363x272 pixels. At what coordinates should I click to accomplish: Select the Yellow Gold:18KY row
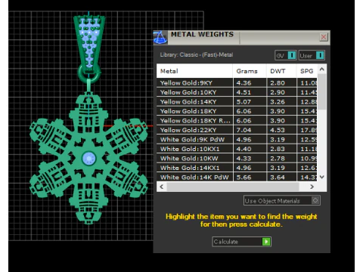click(x=237, y=111)
